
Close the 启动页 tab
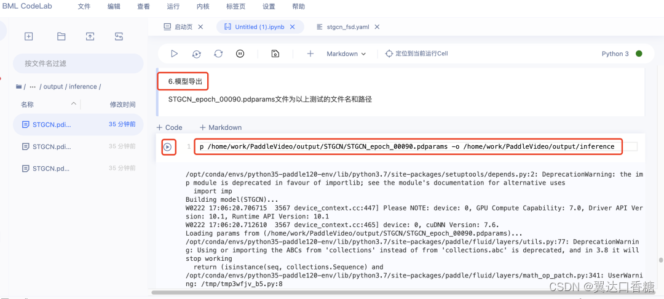pos(200,26)
